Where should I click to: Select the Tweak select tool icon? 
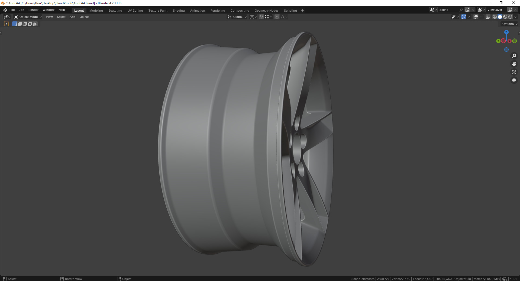(x=7, y=24)
